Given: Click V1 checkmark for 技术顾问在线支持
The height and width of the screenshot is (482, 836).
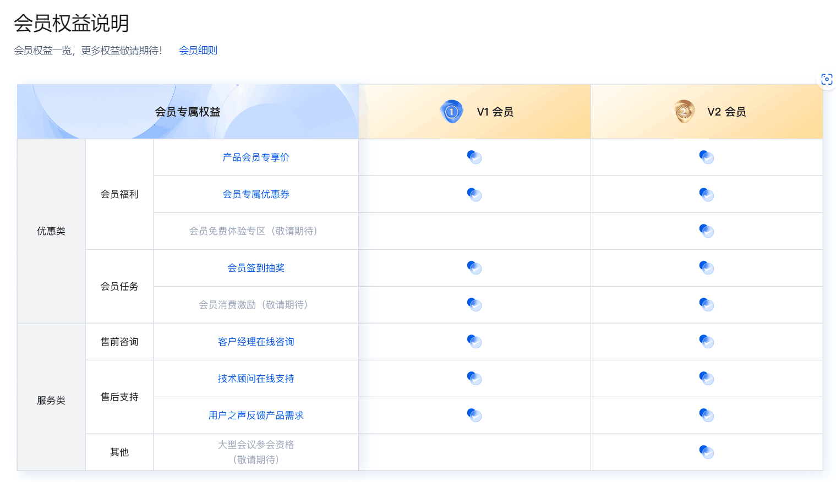Looking at the screenshot, I should 474,379.
